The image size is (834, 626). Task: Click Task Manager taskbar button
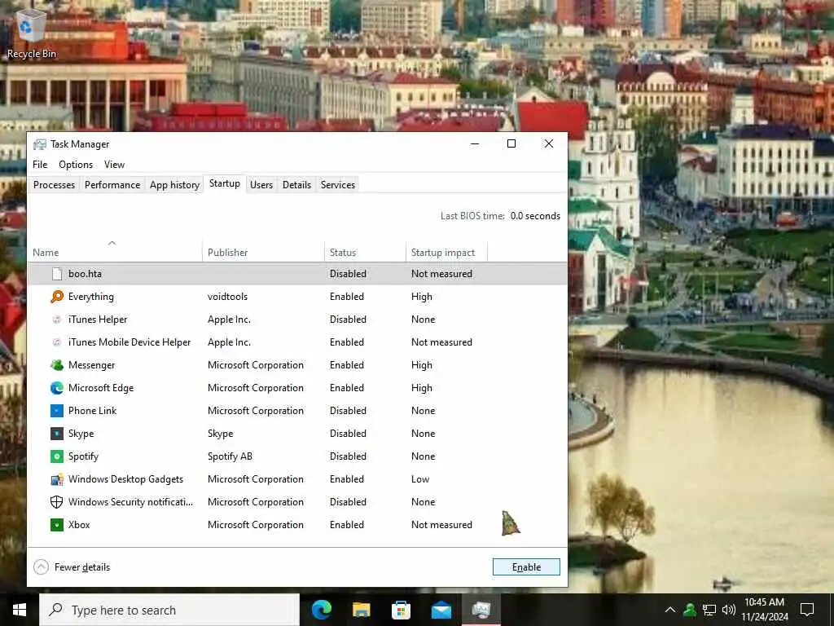[481, 610]
